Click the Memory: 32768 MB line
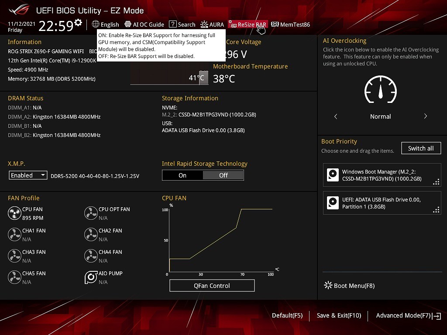This screenshot has height=335, width=447. (x=52, y=79)
